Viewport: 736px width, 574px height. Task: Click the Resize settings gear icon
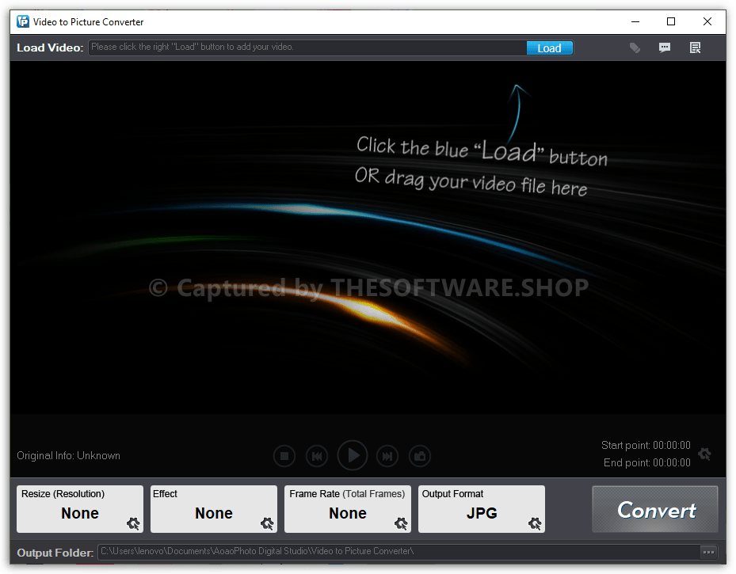tap(133, 523)
